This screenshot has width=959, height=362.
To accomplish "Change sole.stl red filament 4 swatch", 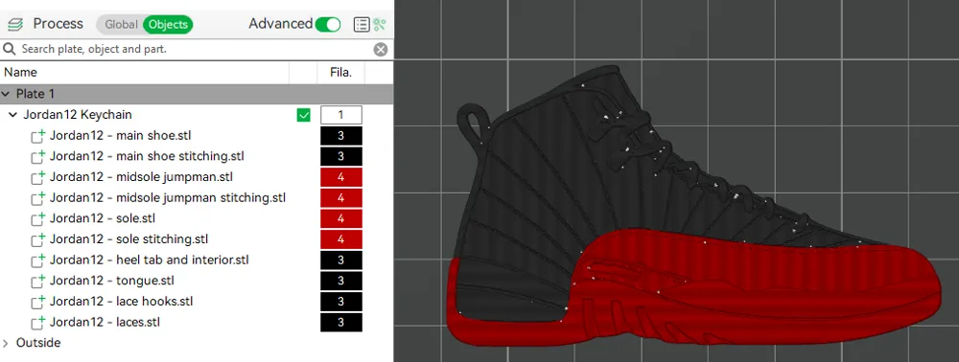I will tap(340, 218).
